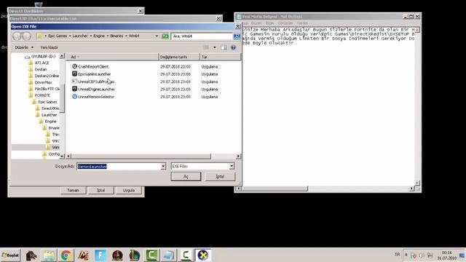466x262 pixels.
Task: Open the League of Legends taskbar icon
Action: (x=134, y=255)
